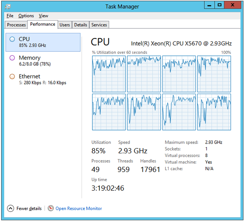Click the CPU circle icon in sidebar
The width and height of the screenshot is (245, 221).
click(12, 39)
